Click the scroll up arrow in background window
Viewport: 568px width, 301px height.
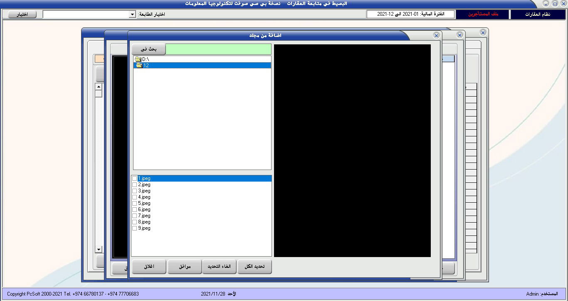99,87
